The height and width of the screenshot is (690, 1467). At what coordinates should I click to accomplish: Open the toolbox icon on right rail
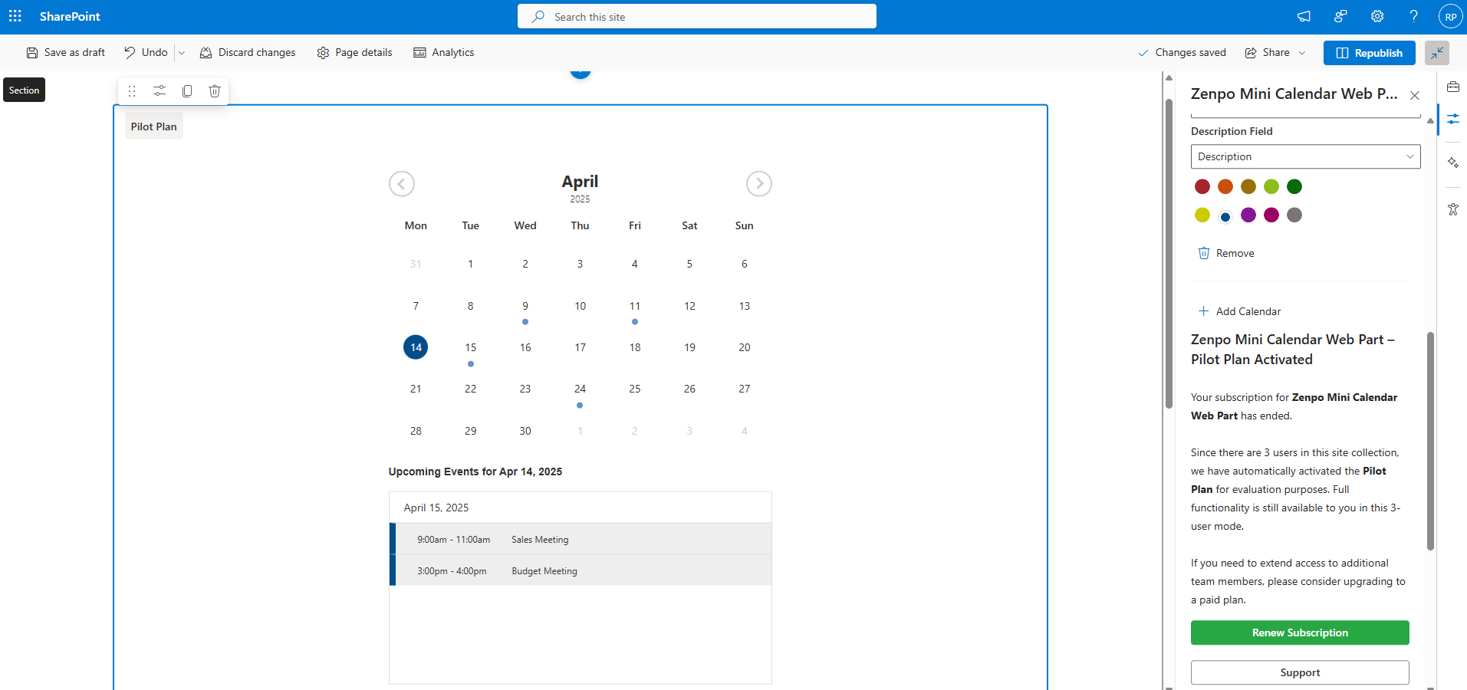coord(1453,87)
